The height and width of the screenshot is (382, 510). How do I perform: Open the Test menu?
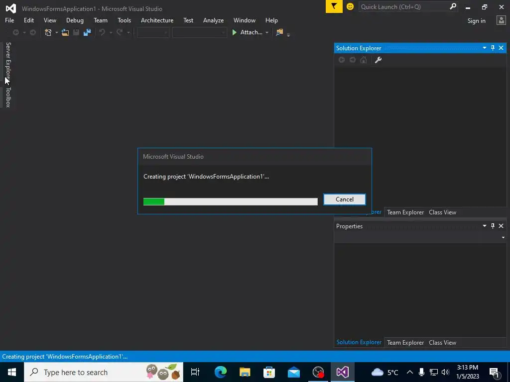188,20
